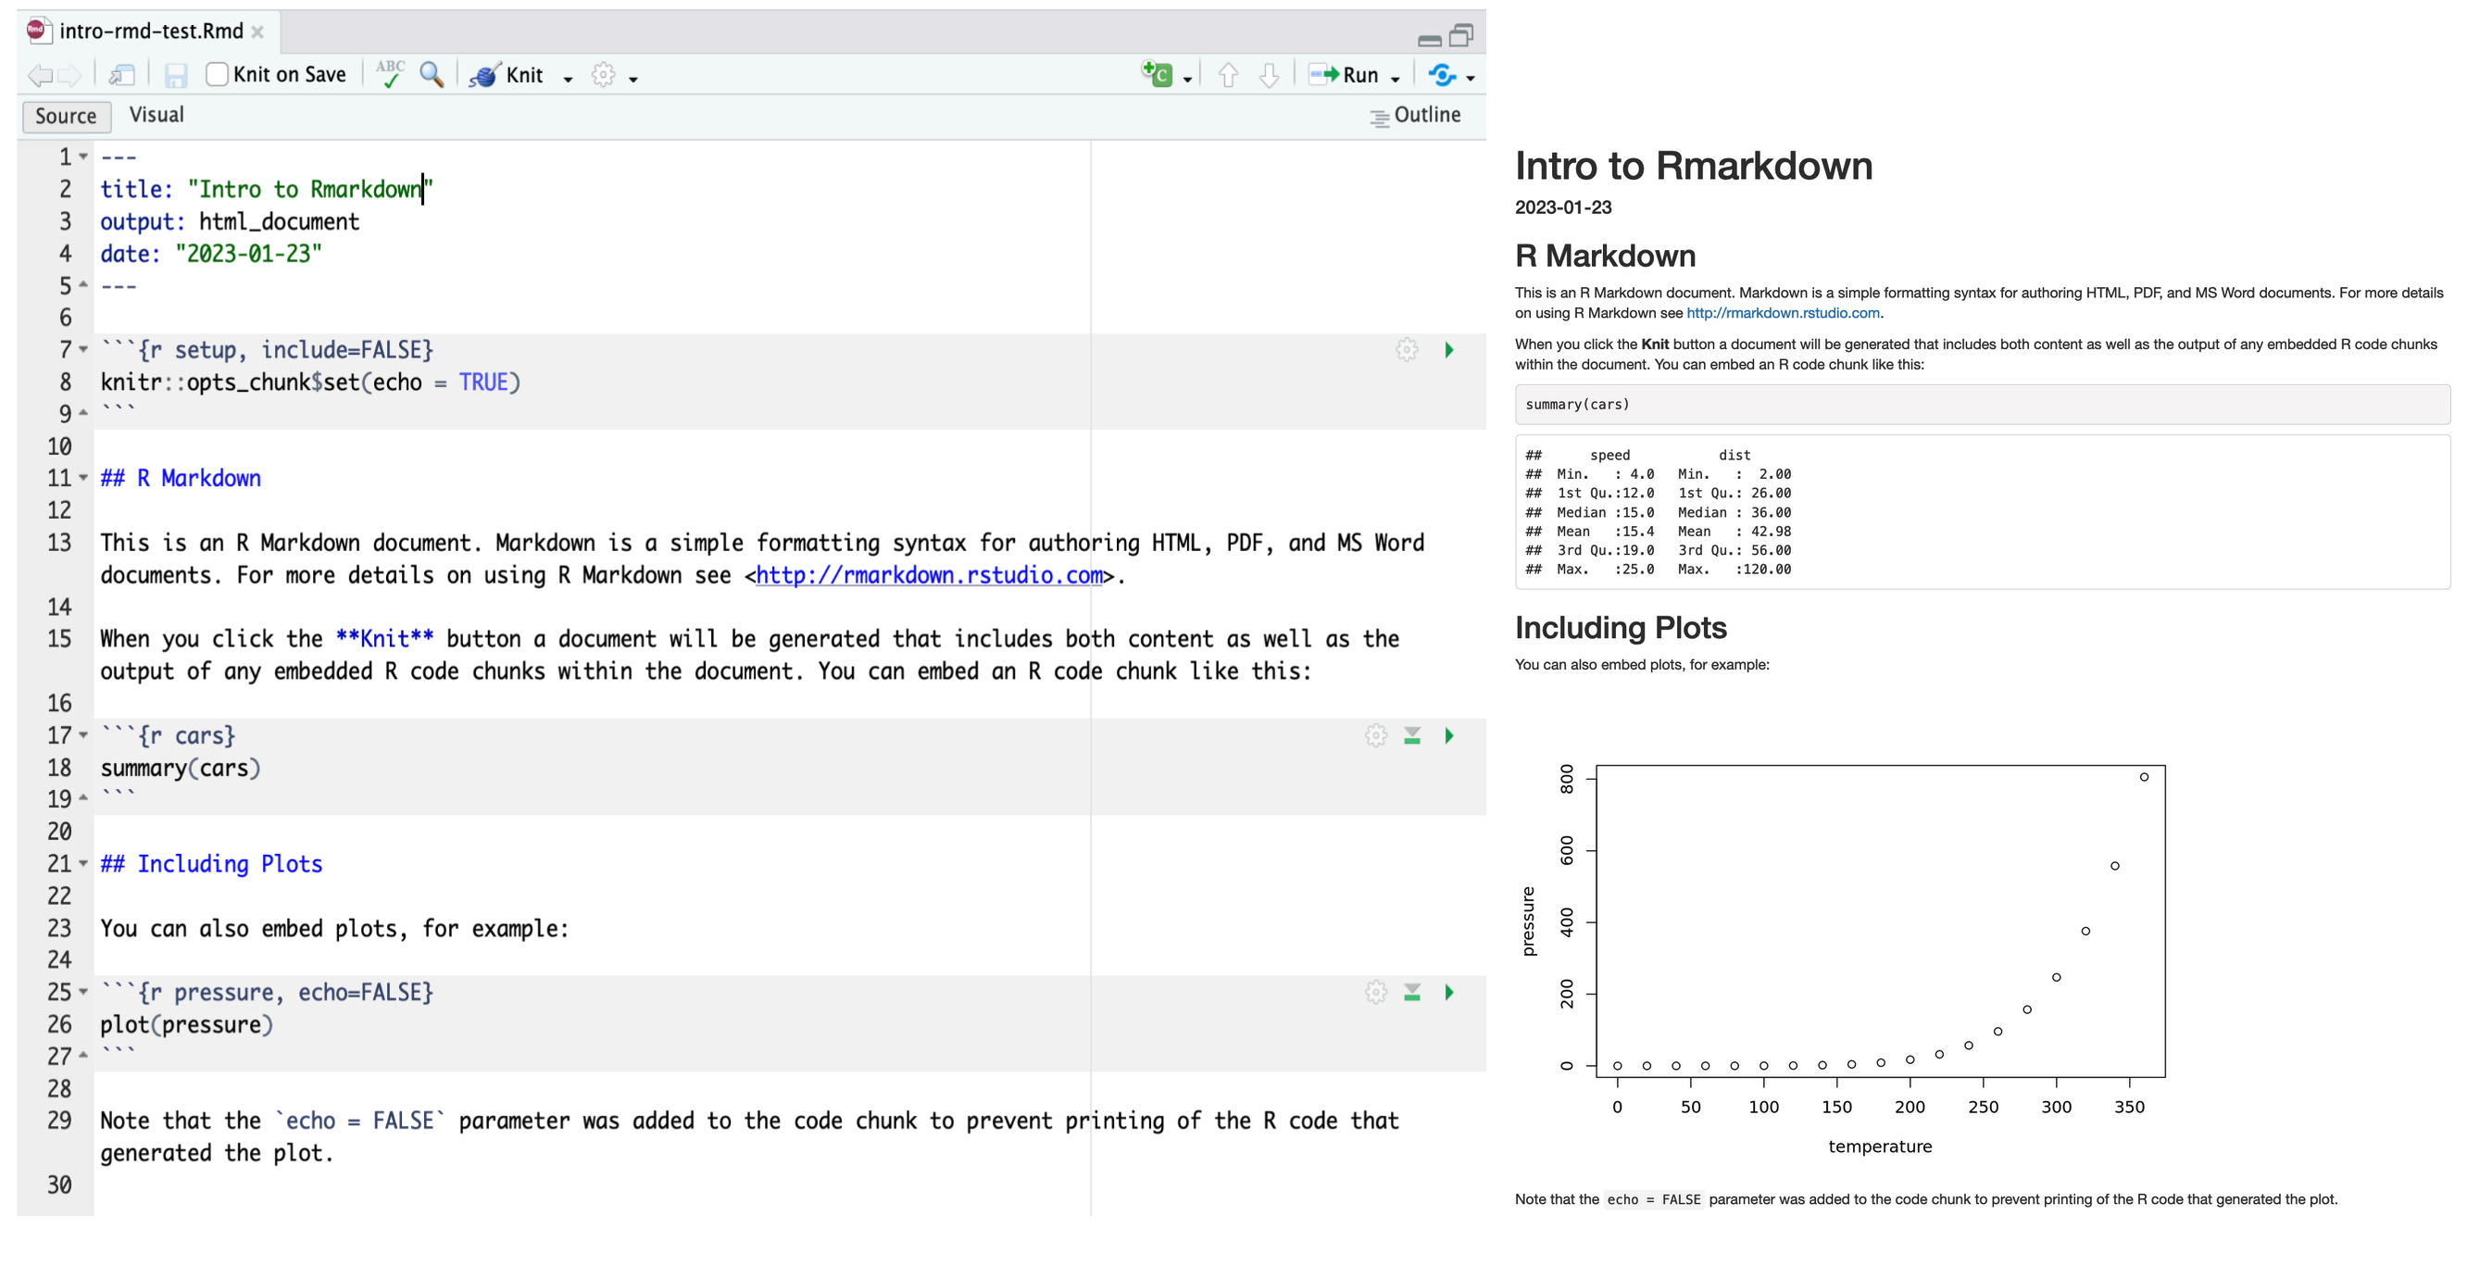The height and width of the screenshot is (1278, 2467).
Task: Click the Run button
Action: point(1344,75)
